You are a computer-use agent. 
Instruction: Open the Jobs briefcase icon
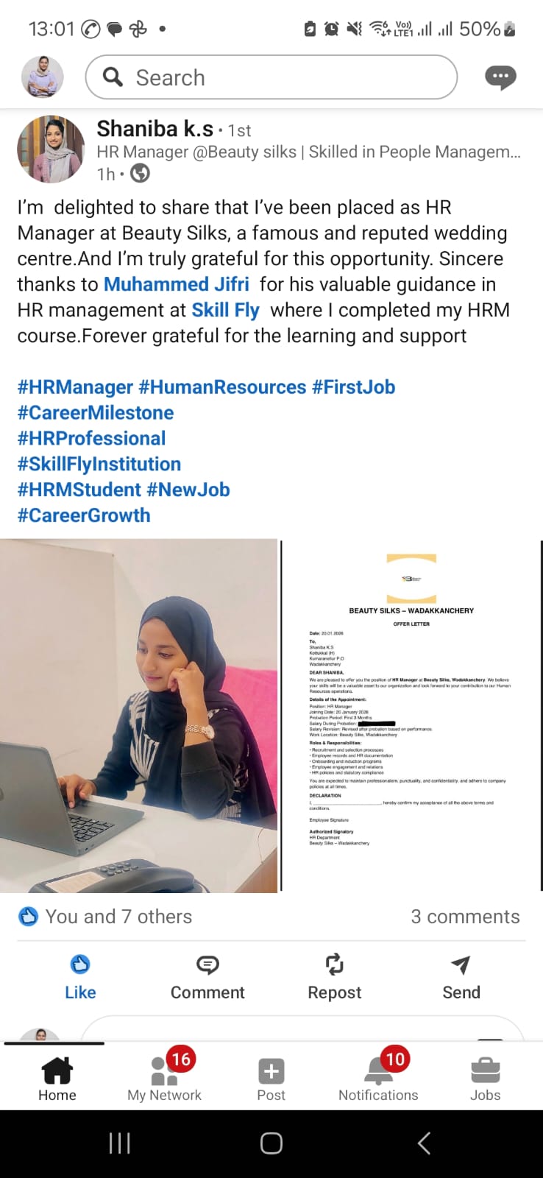tap(486, 1071)
